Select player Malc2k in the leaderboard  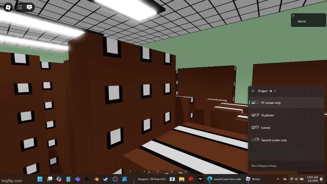302,21
